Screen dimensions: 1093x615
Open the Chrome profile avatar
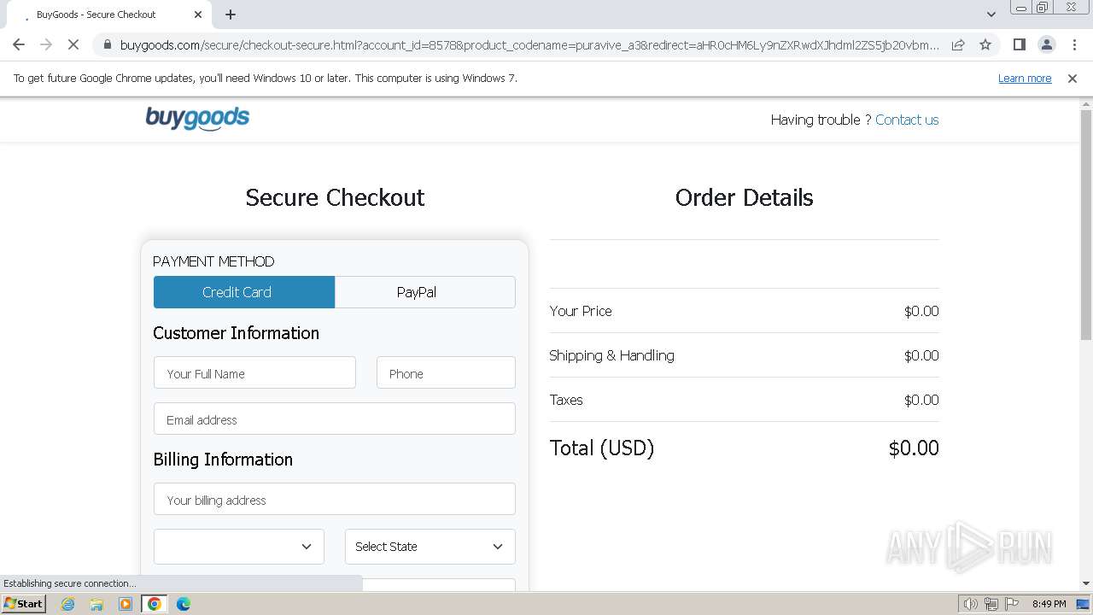[x=1046, y=44]
